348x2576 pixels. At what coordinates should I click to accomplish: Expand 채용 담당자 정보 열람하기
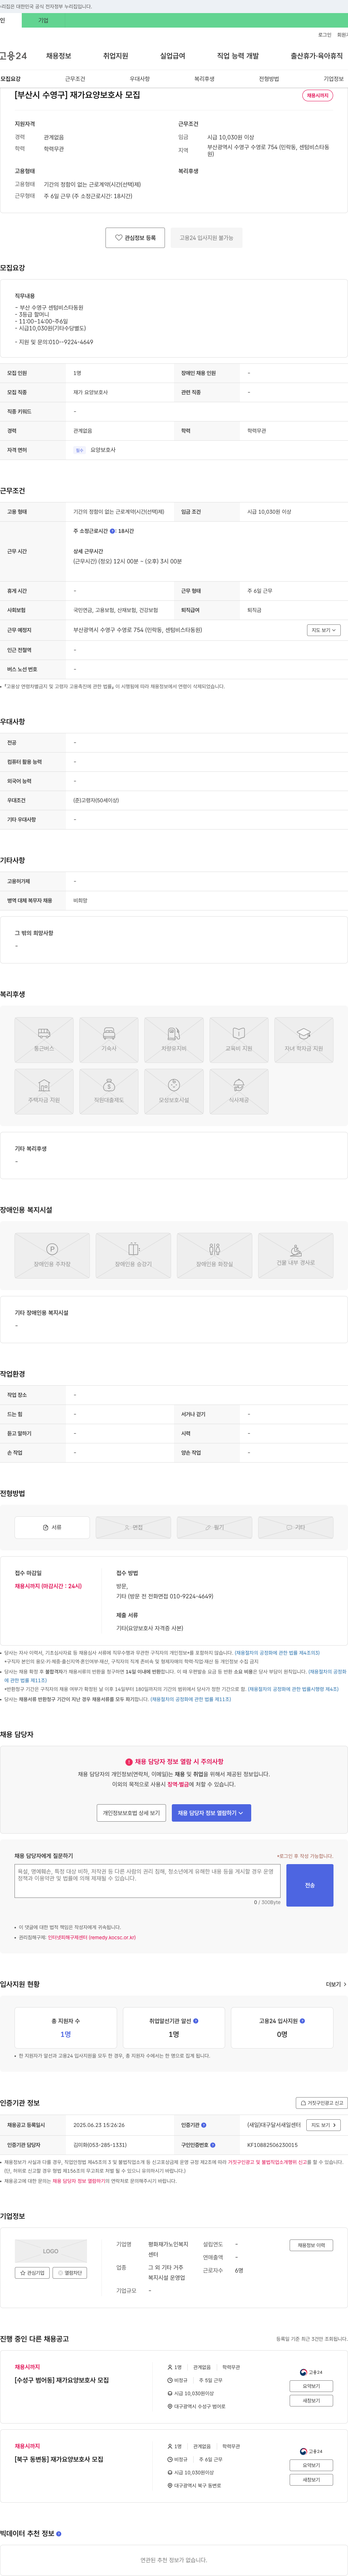pos(211,1813)
